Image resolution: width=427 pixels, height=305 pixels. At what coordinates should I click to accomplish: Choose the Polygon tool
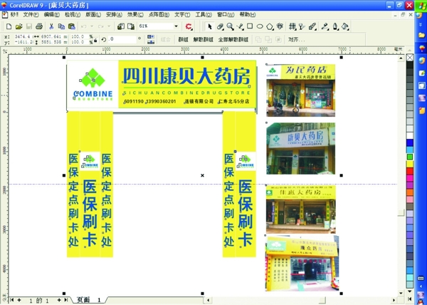[x=270, y=26]
